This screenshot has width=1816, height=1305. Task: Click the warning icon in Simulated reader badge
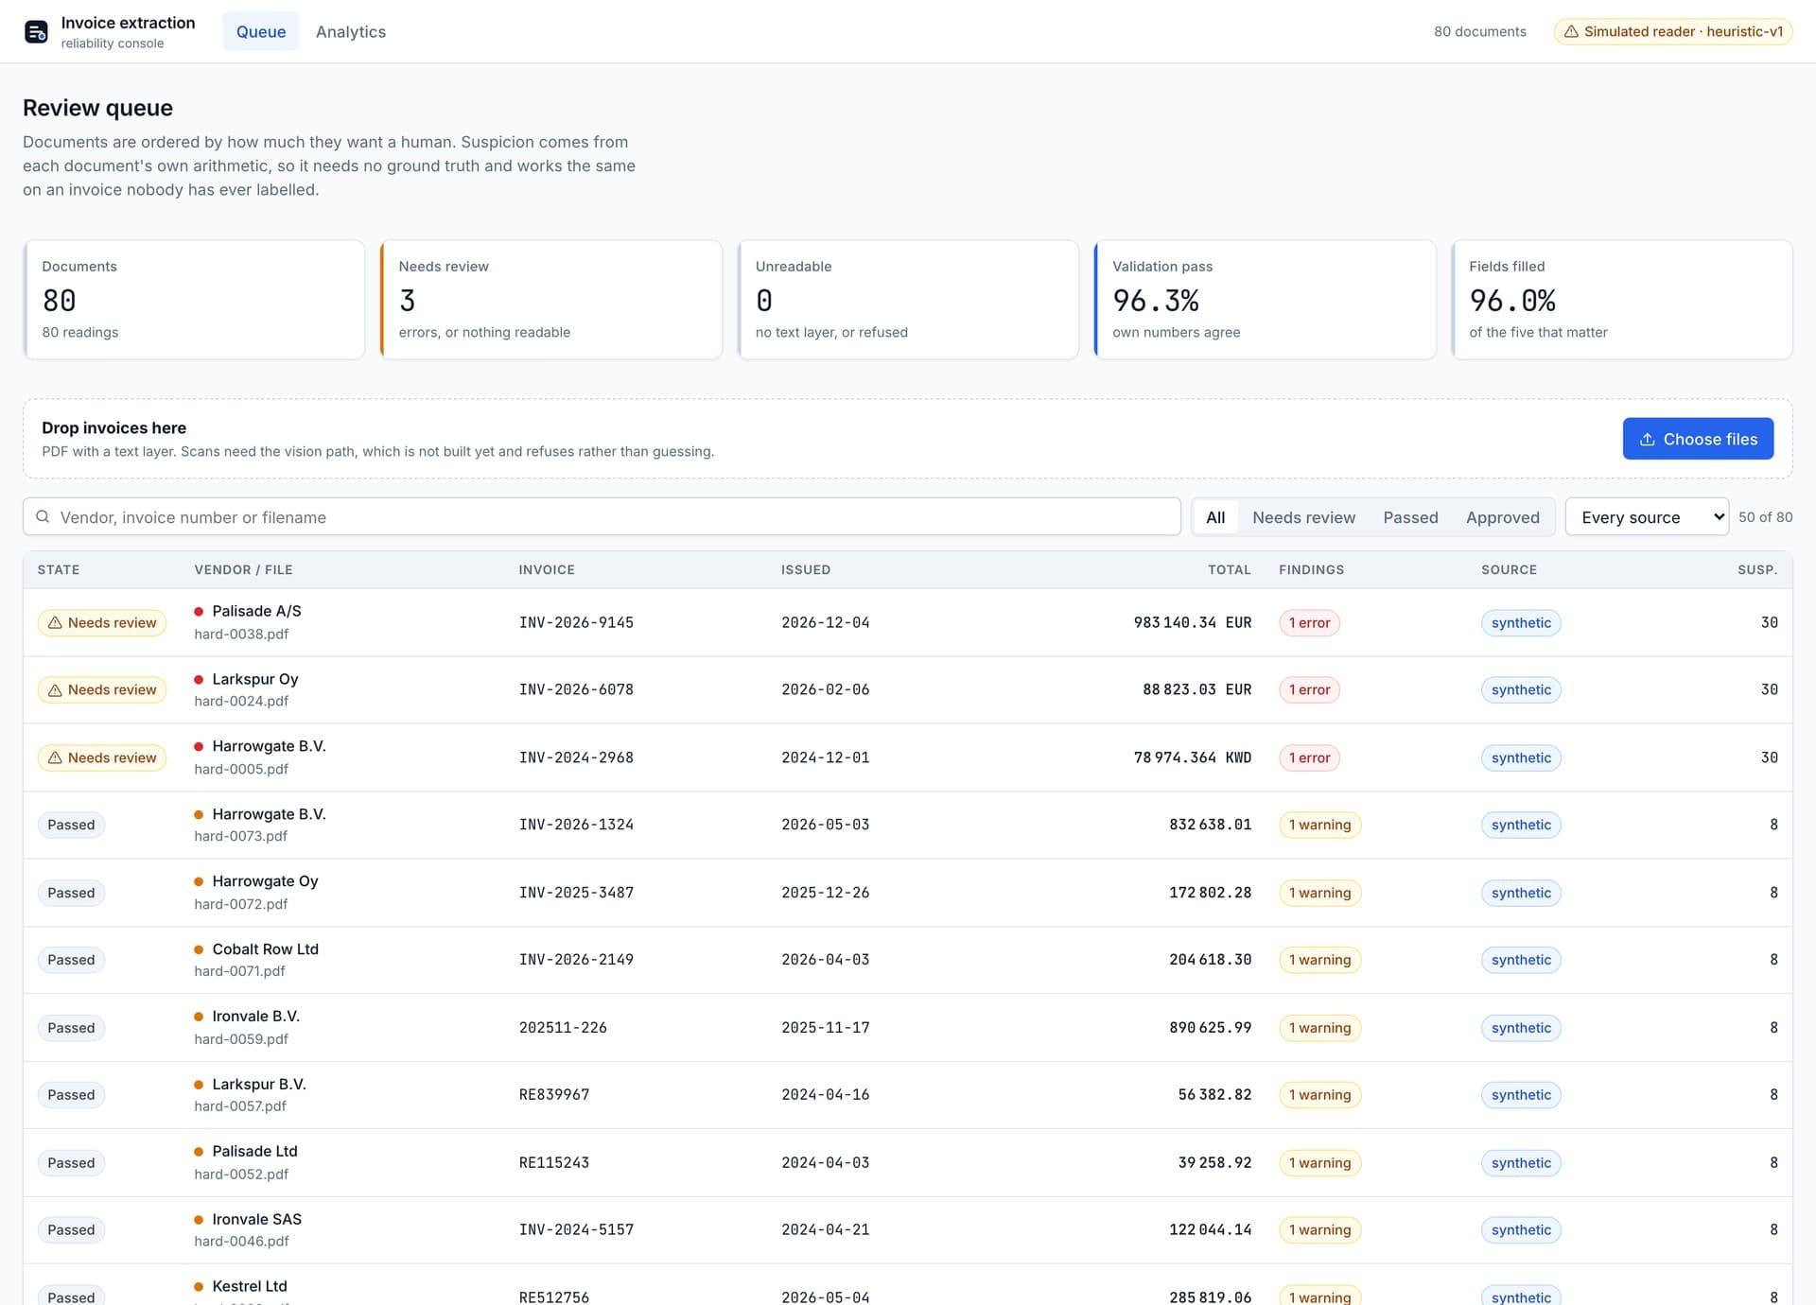1570,32
